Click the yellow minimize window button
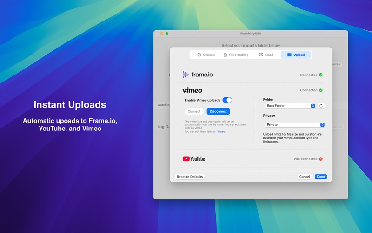This screenshot has width=372, height=233. 162,34
